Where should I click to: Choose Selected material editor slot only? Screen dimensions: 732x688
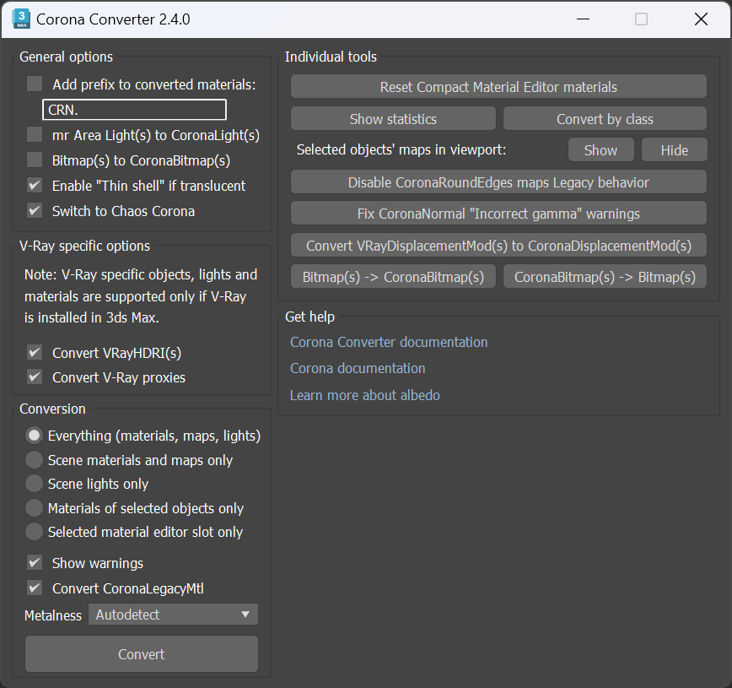(34, 532)
